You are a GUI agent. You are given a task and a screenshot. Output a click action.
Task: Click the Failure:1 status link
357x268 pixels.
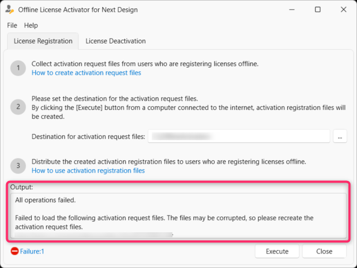[32, 251]
